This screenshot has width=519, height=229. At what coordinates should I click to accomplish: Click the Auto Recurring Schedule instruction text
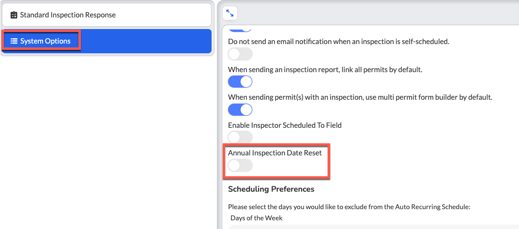[349, 207]
